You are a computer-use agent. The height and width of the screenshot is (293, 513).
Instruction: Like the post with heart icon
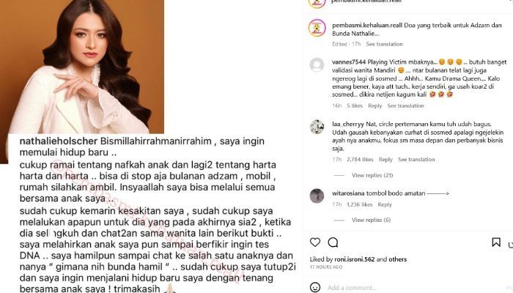tap(315, 242)
